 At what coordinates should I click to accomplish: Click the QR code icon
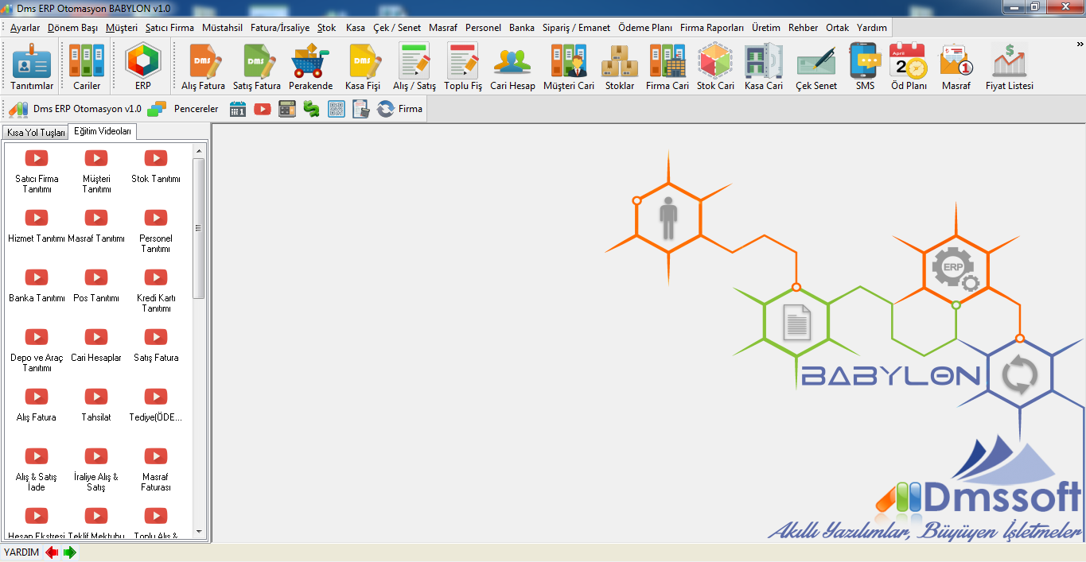pyautogui.click(x=337, y=109)
